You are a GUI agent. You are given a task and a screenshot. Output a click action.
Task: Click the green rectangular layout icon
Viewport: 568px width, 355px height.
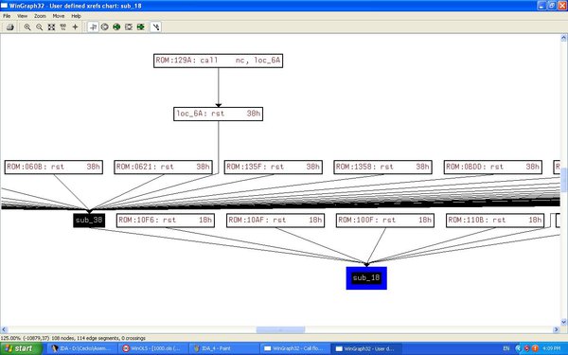(x=140, y=27)
